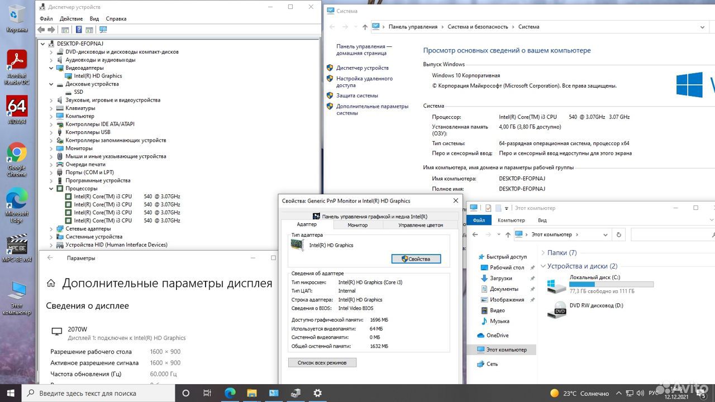Open the Recycle Bin desktop icon
Viewport: 715px width, 402px height.
[17, 17]
